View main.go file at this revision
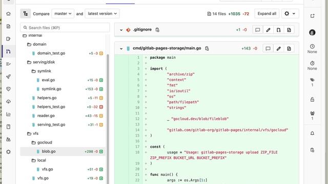The height and width of the screenshot is (184, 328). coord(289,49)
